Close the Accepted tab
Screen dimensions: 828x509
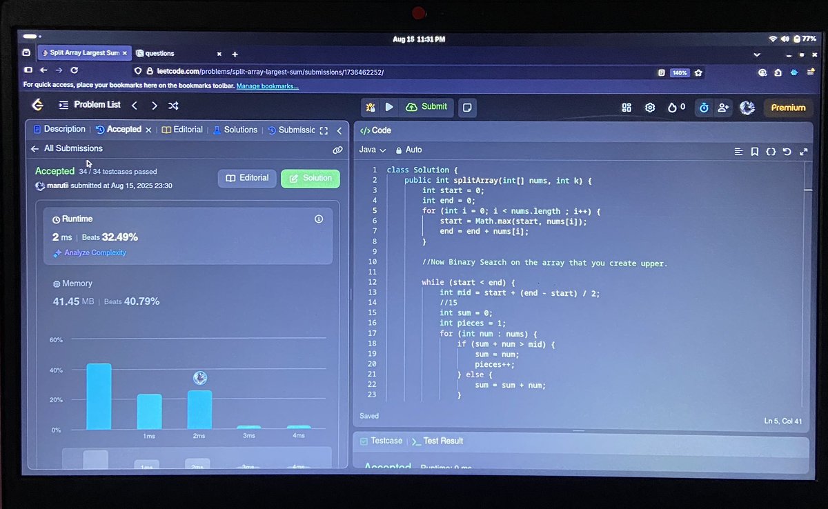point(148,130)
